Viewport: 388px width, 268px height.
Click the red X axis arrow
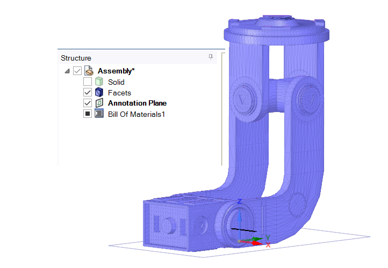tap(258, 244)
